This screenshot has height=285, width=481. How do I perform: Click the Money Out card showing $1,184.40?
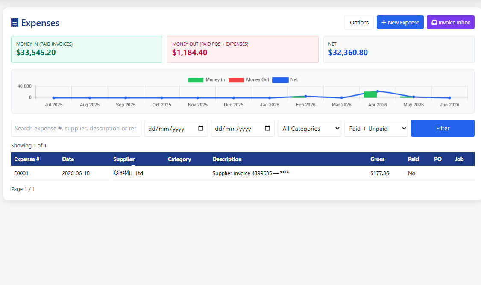pos(243,50)
